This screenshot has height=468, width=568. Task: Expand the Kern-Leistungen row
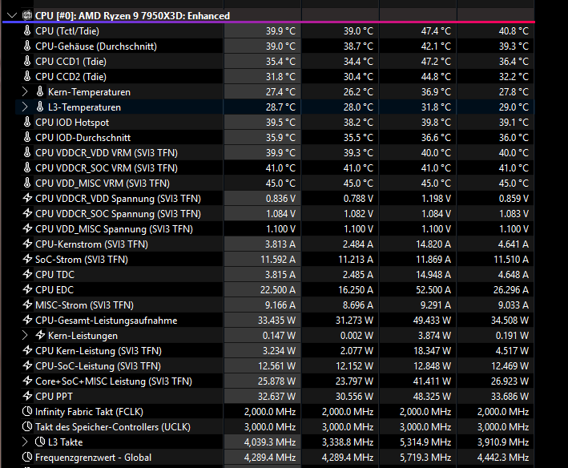[25, 336]
